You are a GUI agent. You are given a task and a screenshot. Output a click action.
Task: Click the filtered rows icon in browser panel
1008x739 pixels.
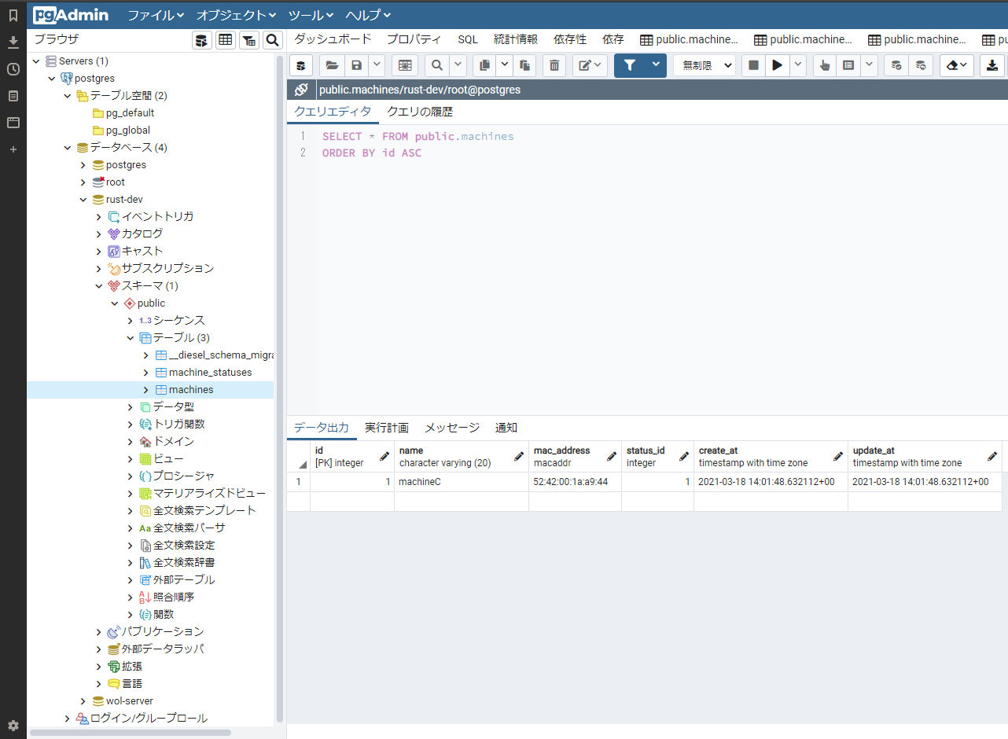[x=249, y=40]
